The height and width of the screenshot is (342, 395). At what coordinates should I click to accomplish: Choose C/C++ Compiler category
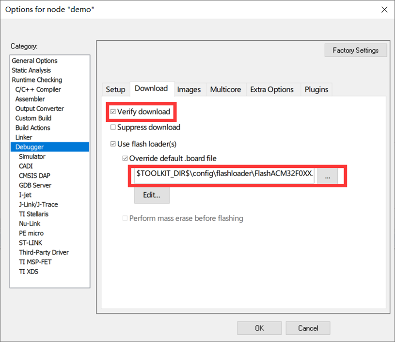pos(38,89)
